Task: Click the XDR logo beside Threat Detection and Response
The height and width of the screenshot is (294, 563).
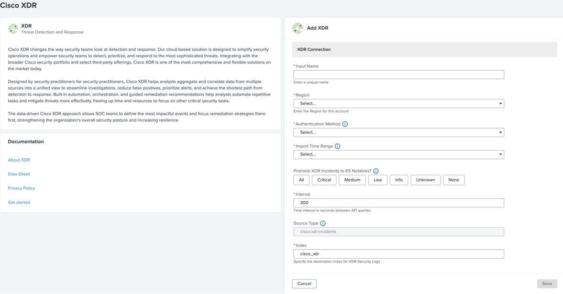Action: point(13,29)
